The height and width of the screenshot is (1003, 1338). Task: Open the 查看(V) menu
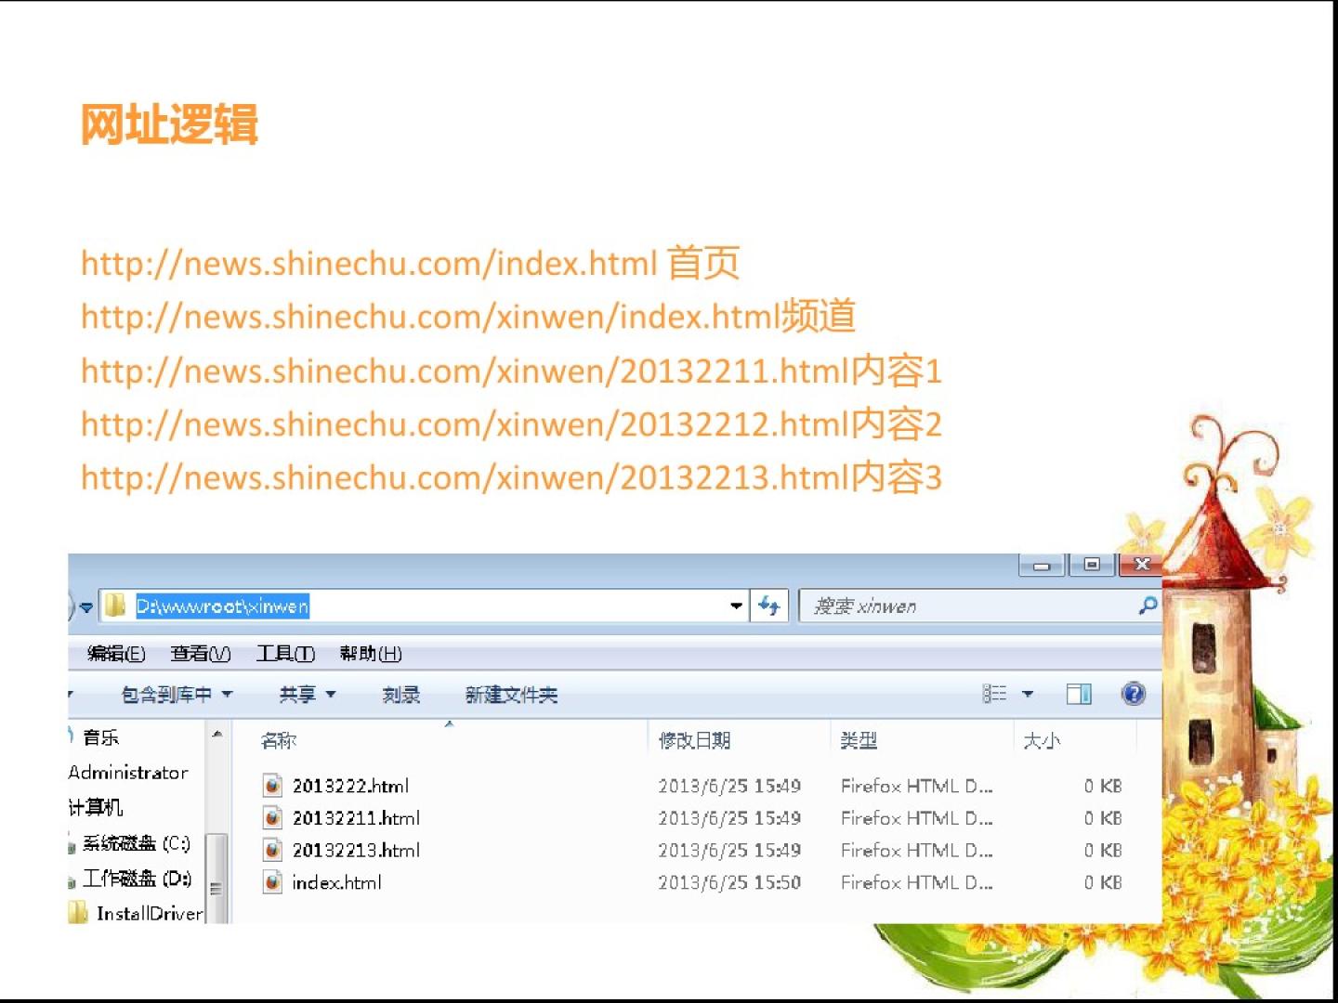[201, 654]
